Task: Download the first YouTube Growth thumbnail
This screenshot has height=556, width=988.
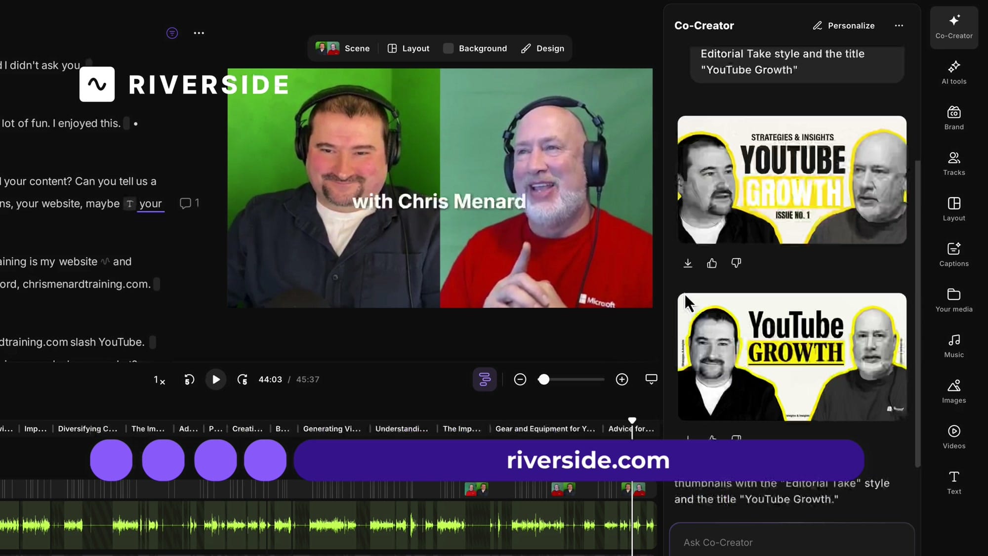Action: tap(688, 263)
